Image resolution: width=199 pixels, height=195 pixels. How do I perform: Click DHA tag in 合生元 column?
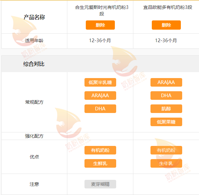[100, 109]
